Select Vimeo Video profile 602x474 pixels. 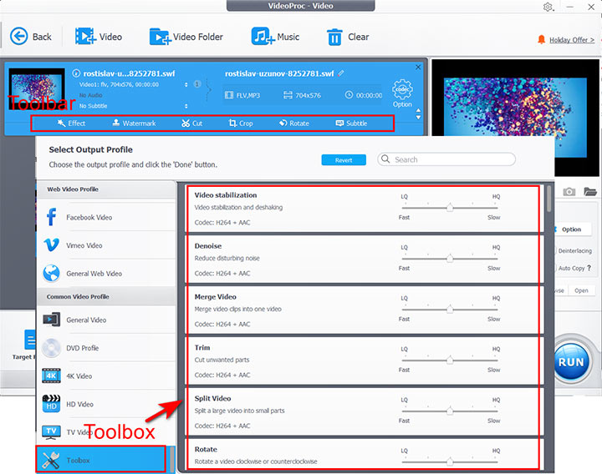tap(106, 245)
